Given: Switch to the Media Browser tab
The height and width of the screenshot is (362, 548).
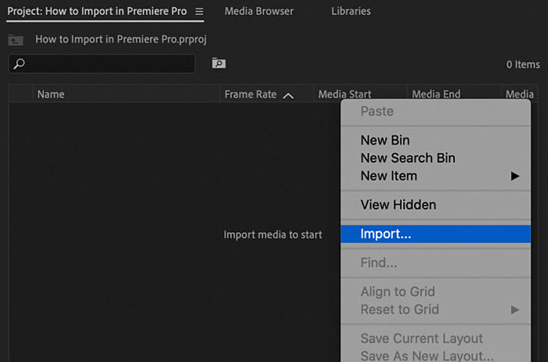Looking at the screenshot, I should pos(259,11).
